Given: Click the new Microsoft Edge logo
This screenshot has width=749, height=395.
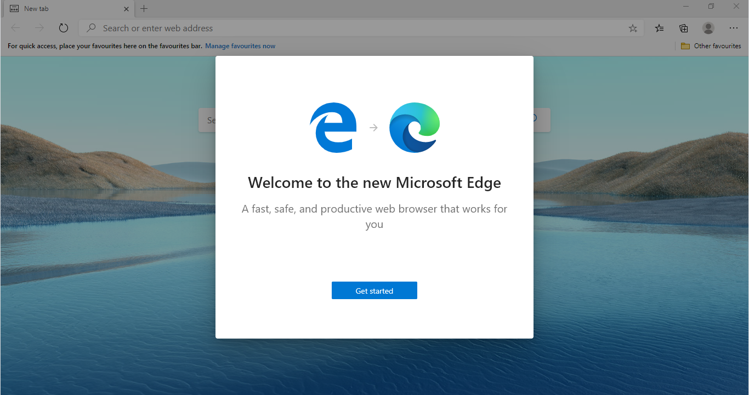Looking at the screenshot, I should click(x=415, y=128).
